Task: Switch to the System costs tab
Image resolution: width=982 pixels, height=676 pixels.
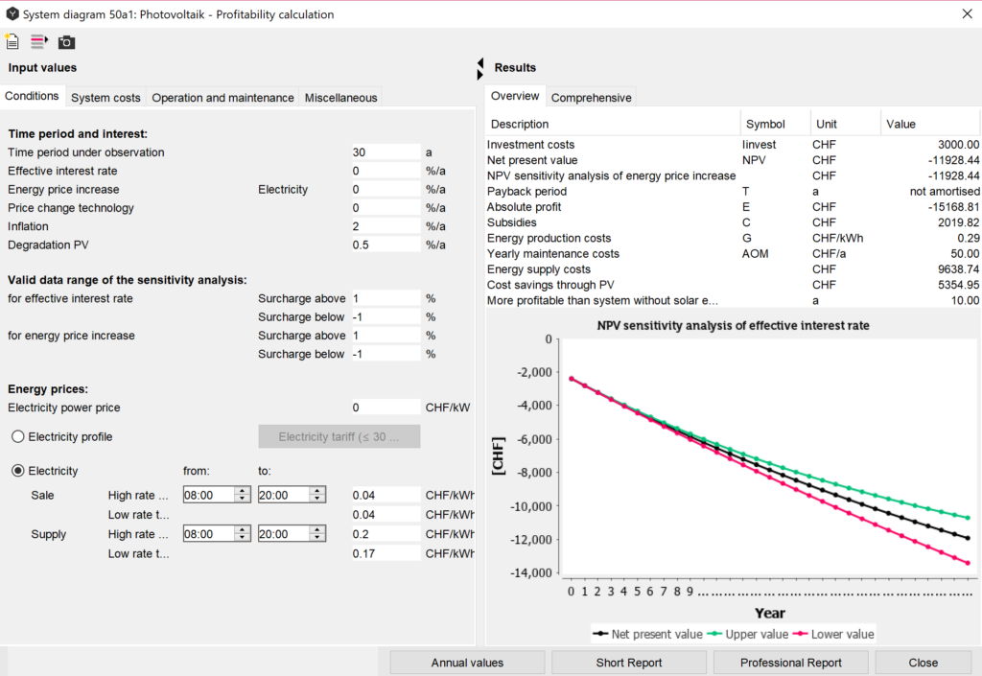Action: coord(105,98)
